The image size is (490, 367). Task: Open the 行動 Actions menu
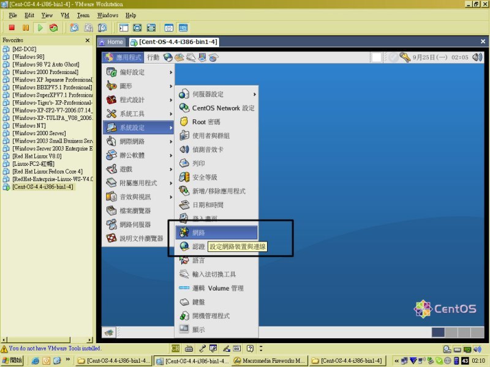(153, 57)
